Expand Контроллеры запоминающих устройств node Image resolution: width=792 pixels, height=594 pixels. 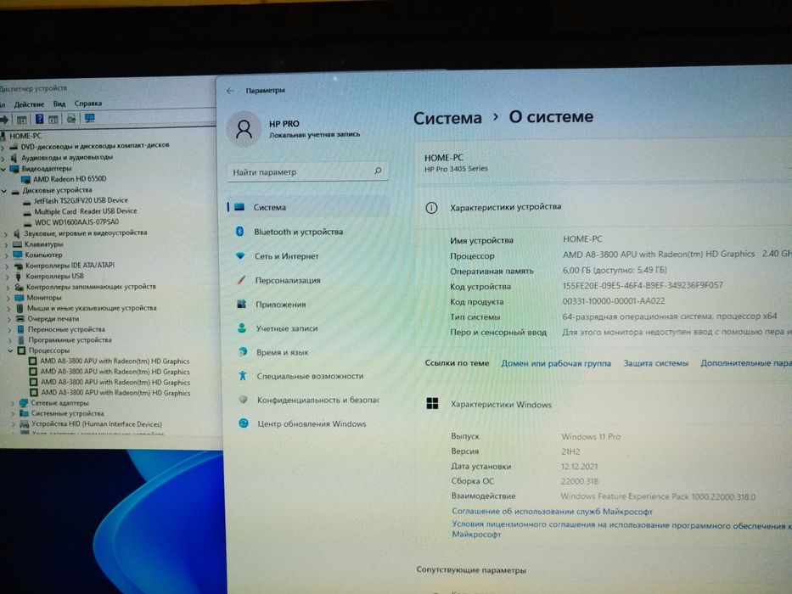[x=8, y=288]
